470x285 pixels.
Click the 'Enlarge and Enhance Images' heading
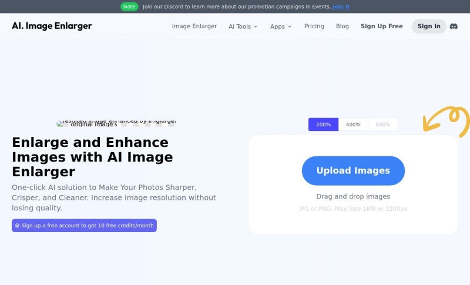click(x=92, y=157)
